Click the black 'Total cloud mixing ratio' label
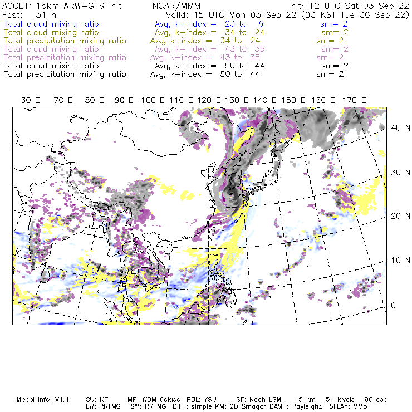 click(51, 66)
